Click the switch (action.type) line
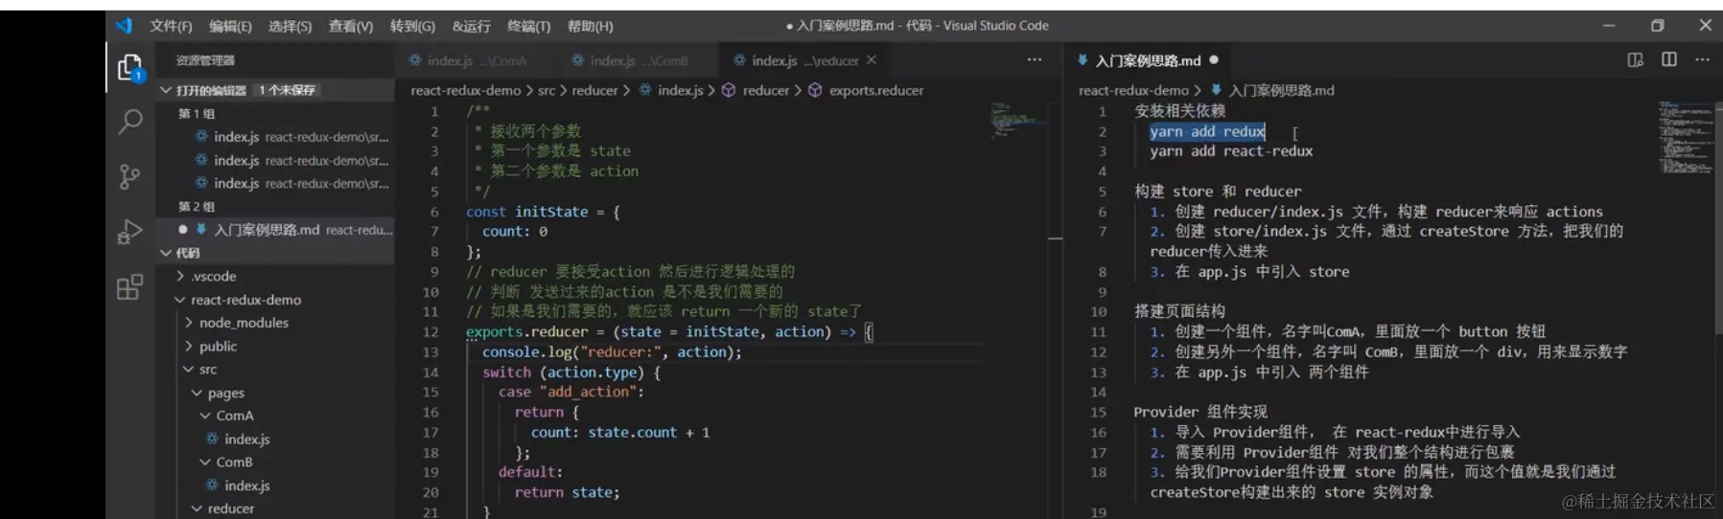Screen dimensions: 1723x519 point(571,372)
